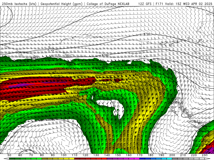The width and height of the screenshot is (214, 160).
Task: Click the '12Z GFS' model run label
Action: click(x=145, y=4)
